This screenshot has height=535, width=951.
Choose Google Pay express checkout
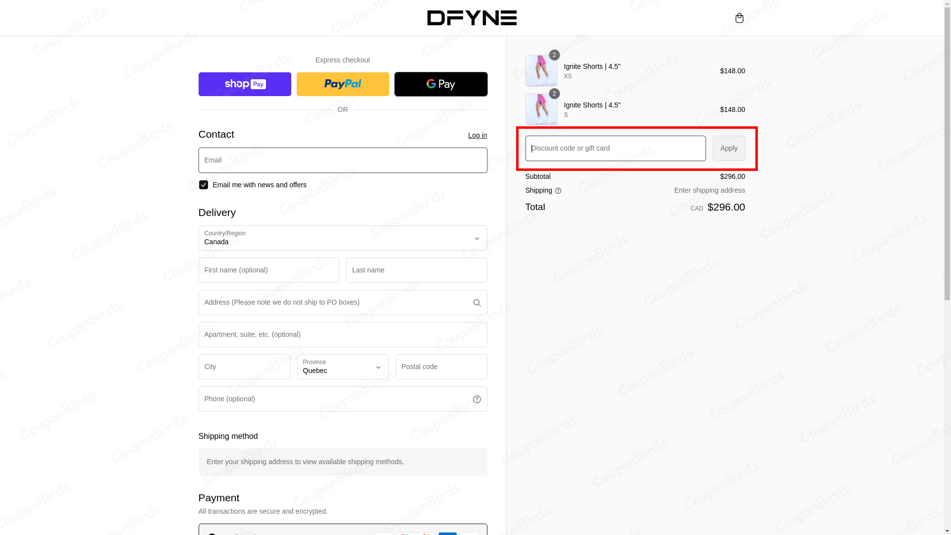[440, 84]
